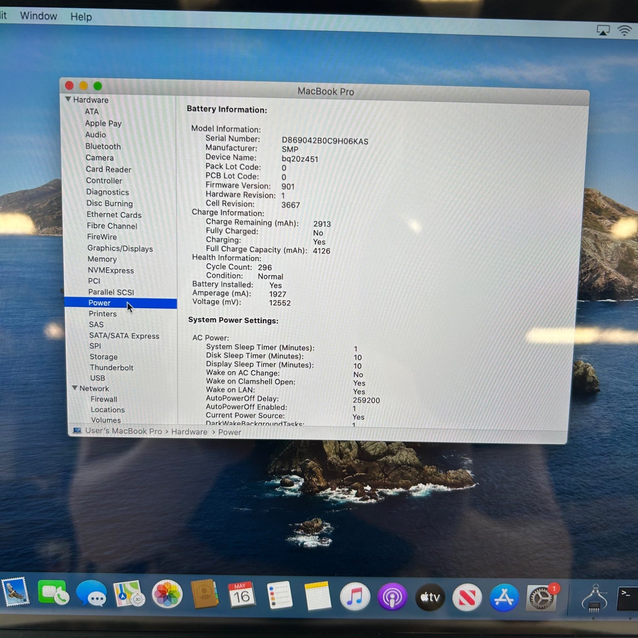638x638 pixels.
Task: Select Disc Burning in the sidebar
Action: coord(110,203)
